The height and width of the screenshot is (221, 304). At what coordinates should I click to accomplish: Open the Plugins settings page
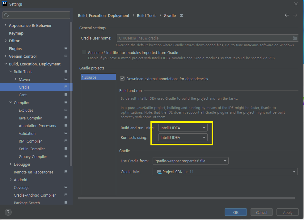[15, 49]
